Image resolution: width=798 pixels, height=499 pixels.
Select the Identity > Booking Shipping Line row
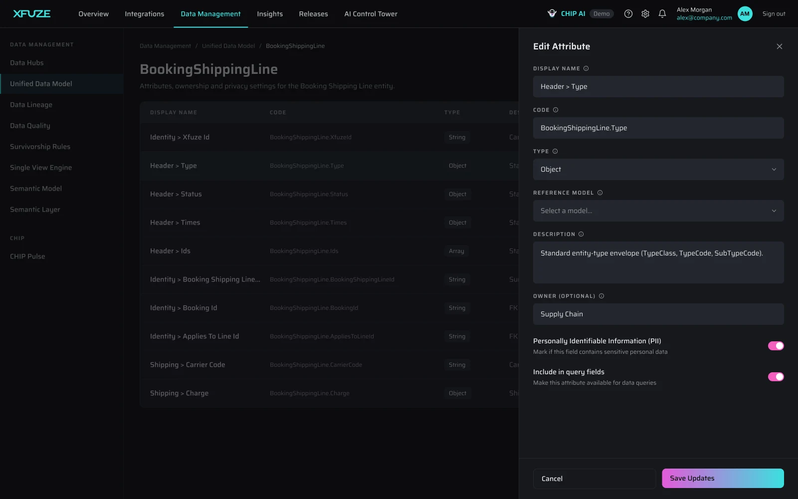click(x=329, y=279)
